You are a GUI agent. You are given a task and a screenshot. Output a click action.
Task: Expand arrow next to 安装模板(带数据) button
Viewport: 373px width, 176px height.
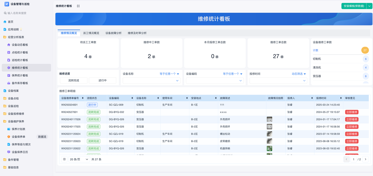[x=369, y=6]
